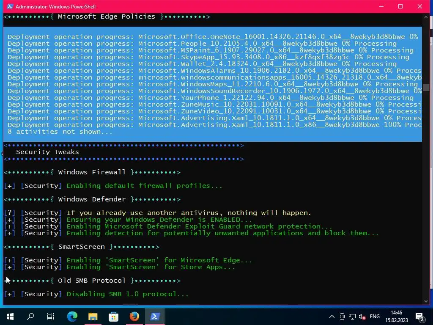Click 'If you already use another antivirus' line
This screenshot has width=433, height=325.
tap(158, 213)
